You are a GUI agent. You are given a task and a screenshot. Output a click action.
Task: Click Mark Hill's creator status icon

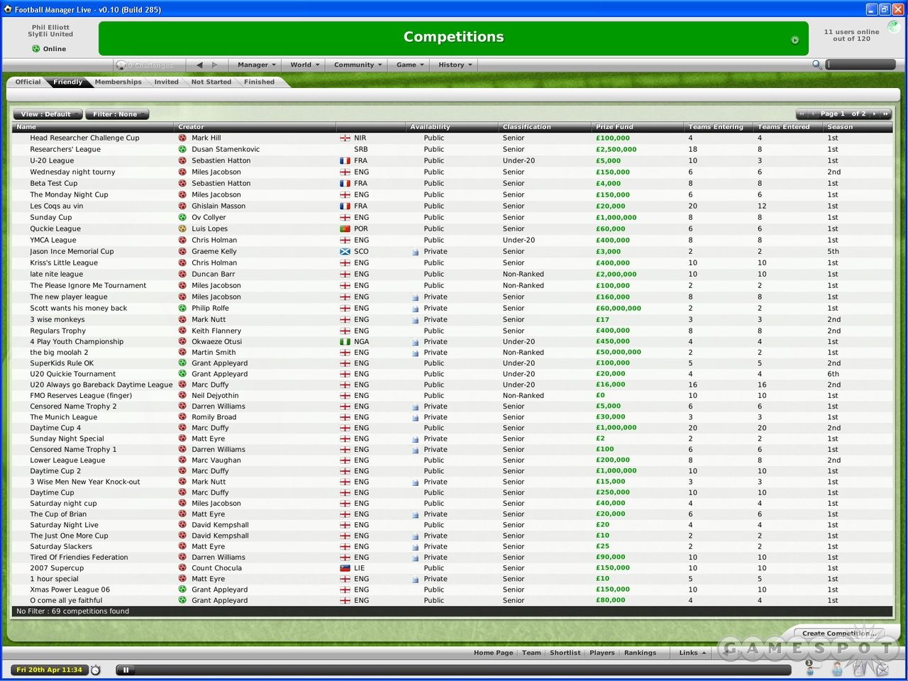[x=182, y=138]
